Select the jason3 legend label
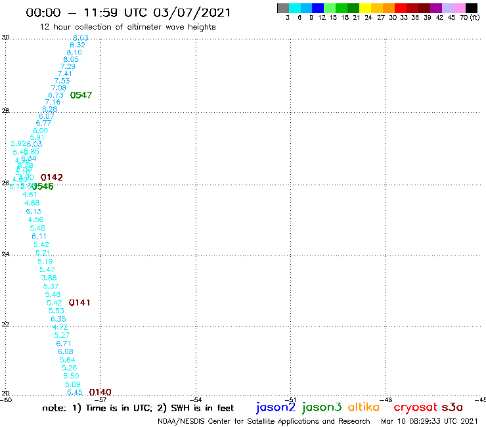Screen dimensions: 486x427 pos(322,407)
